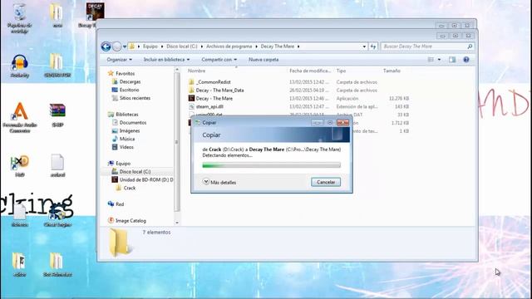Click navigation pane scrollbar down arrow

177,223
